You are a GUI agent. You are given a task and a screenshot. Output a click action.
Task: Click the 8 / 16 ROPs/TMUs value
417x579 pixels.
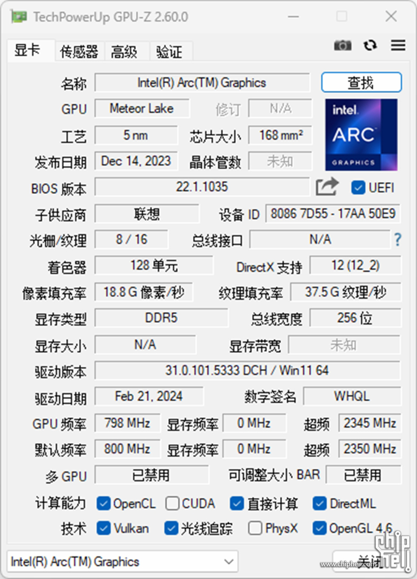pyautogui.click(x=131, y=240)
